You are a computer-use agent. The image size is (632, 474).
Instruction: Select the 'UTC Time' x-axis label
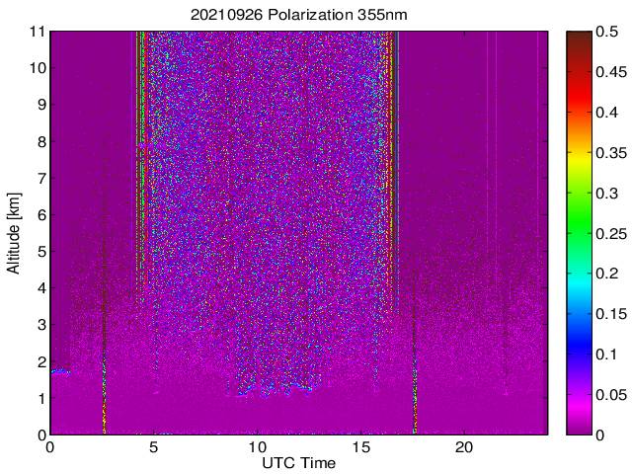pyautogui.click(x=298, y=463)
